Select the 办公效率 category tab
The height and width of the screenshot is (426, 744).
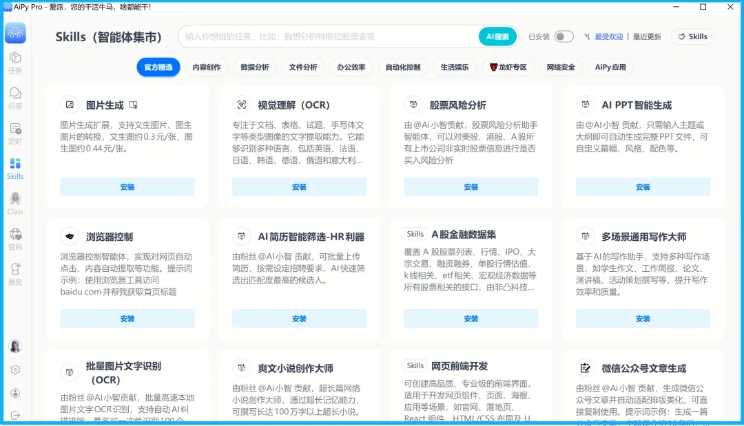point(351,67)
